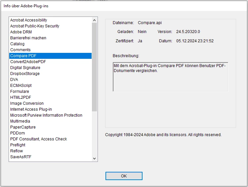Click the scrollbar track below the thumb
This screenshot has height=187, width=248.
coord(95,133)
